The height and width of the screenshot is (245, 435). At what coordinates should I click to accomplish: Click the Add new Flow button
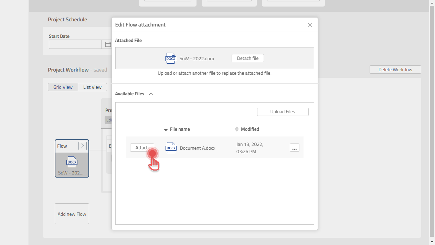pyautogui.click(x=72, y=214)
